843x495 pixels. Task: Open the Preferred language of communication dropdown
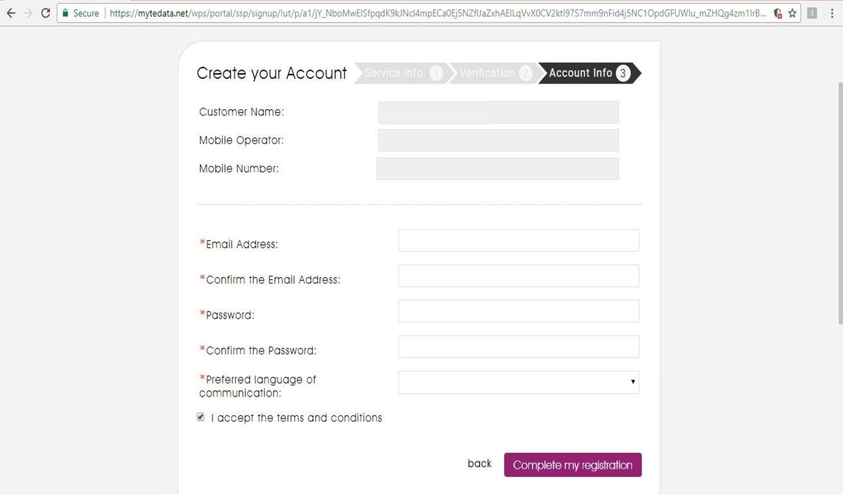tap(519, 382)
